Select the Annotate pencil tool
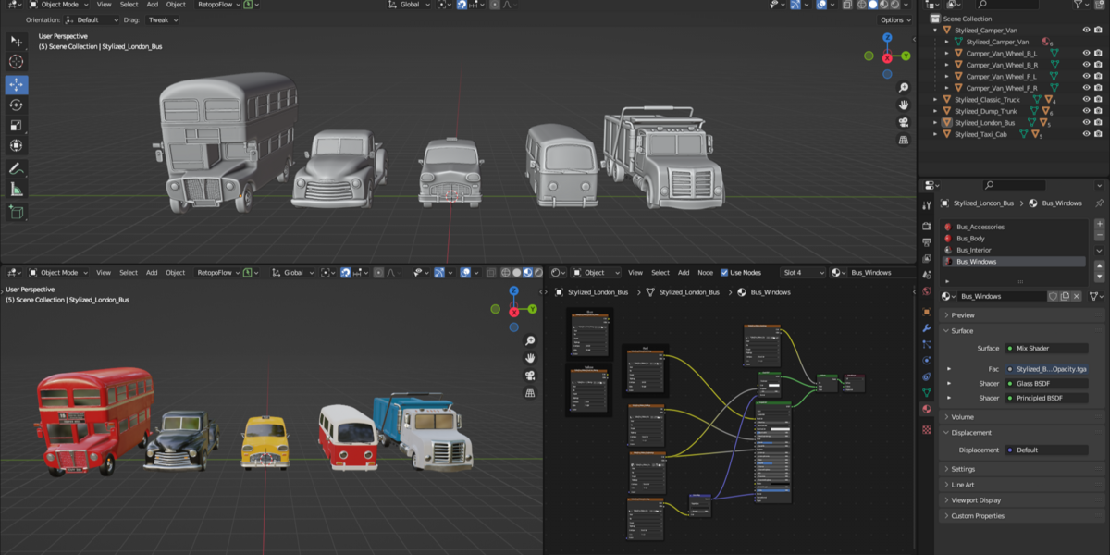1110x555 pixels. (17, 168)
